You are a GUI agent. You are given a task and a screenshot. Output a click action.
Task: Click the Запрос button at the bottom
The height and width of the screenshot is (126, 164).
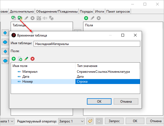[x=114, y=121]
